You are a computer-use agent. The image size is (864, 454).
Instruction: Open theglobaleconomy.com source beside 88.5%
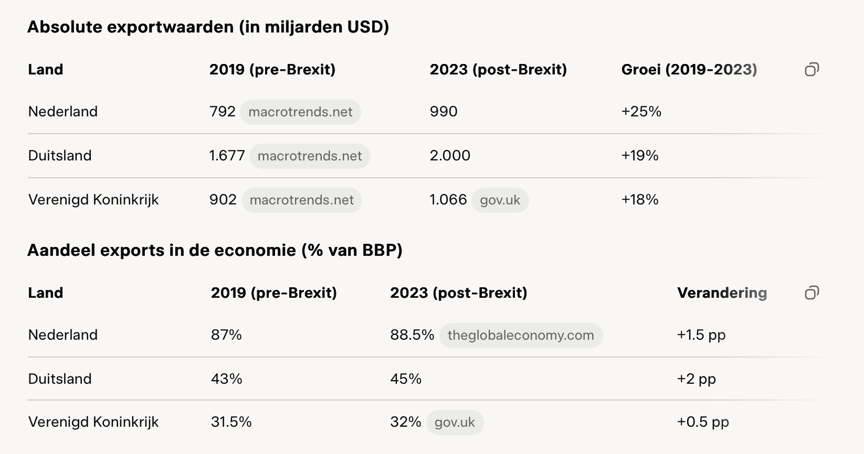click(521, 336)
